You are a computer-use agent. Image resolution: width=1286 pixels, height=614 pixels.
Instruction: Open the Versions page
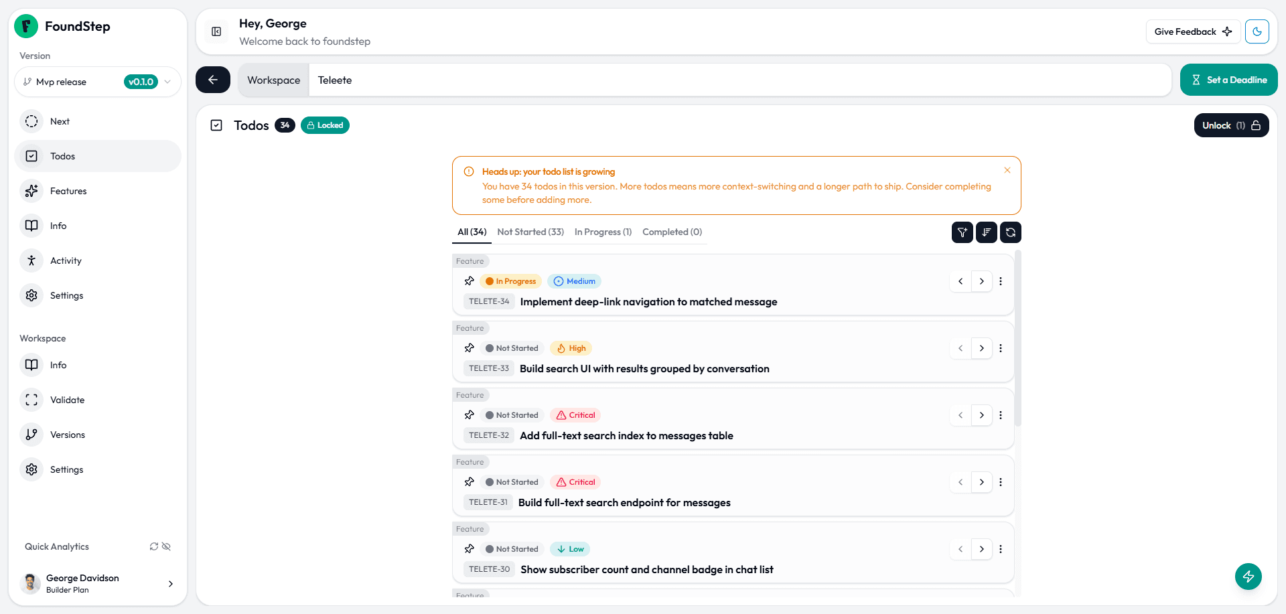click(x=98, y=435)
